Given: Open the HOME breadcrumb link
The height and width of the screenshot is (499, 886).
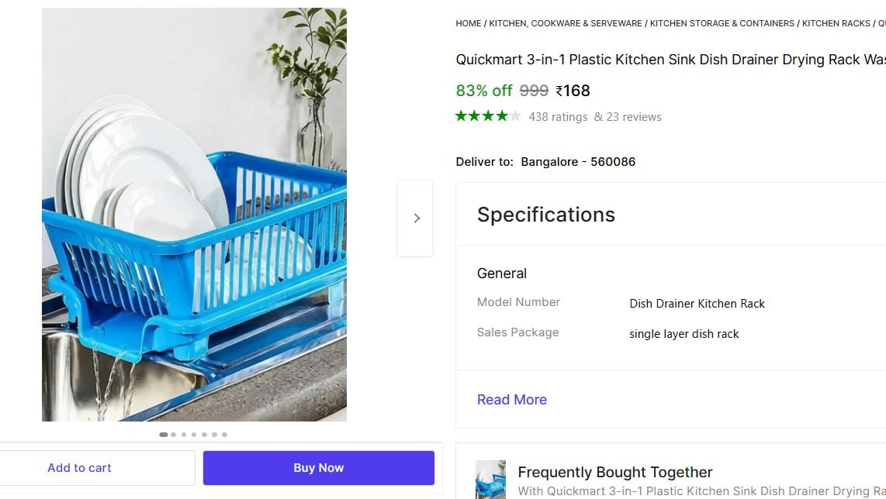Looking at the screenshot, I should click(468, 23).
